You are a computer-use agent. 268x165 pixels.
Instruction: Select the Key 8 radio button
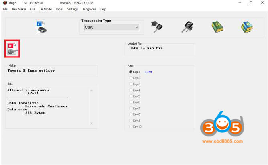(x=131, y=114)
